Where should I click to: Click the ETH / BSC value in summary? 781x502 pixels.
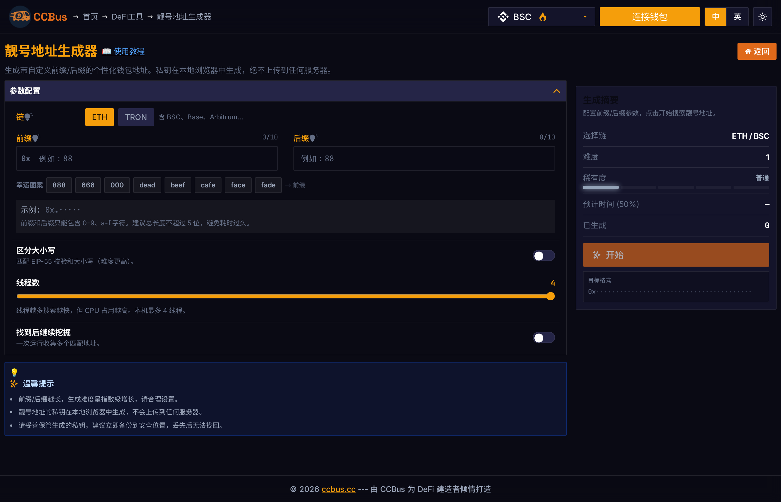pos(750,136)
